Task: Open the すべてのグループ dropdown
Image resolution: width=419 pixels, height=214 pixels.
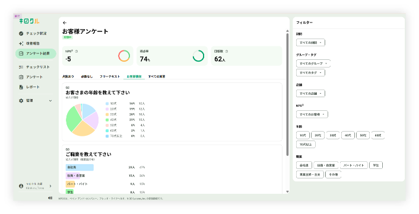Action: click(313, 63)
